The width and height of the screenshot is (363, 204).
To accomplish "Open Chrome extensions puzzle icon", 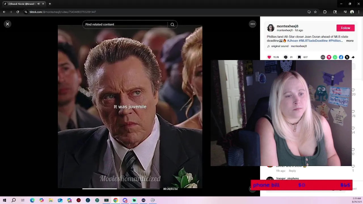I will tap(325, 12).
